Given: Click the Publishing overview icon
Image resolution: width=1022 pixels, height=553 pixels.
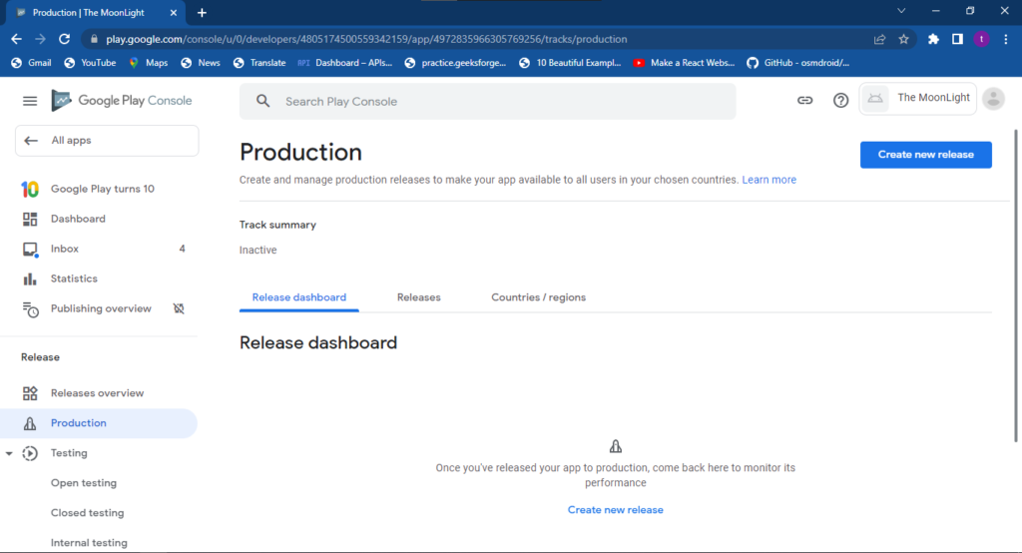Looking at the screenshot, I should coord(30,309).
